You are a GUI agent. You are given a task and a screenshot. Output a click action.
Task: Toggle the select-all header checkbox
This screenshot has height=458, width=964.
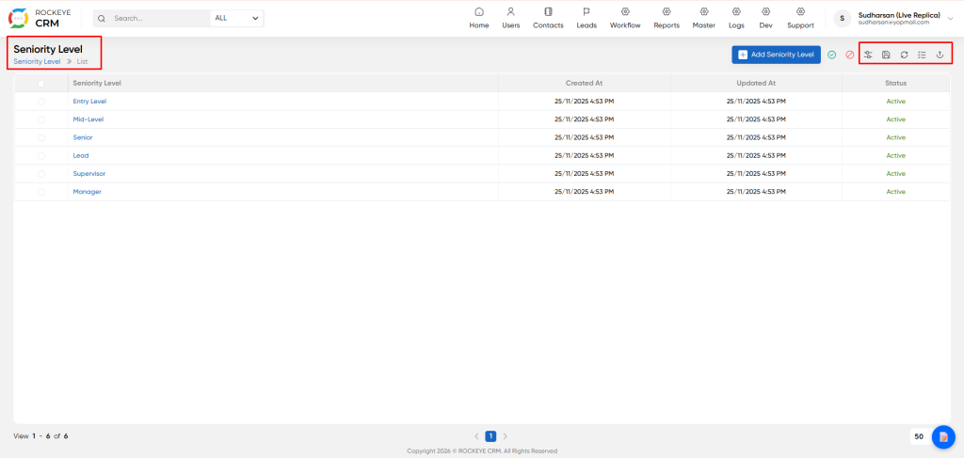(x=41, y=84)
